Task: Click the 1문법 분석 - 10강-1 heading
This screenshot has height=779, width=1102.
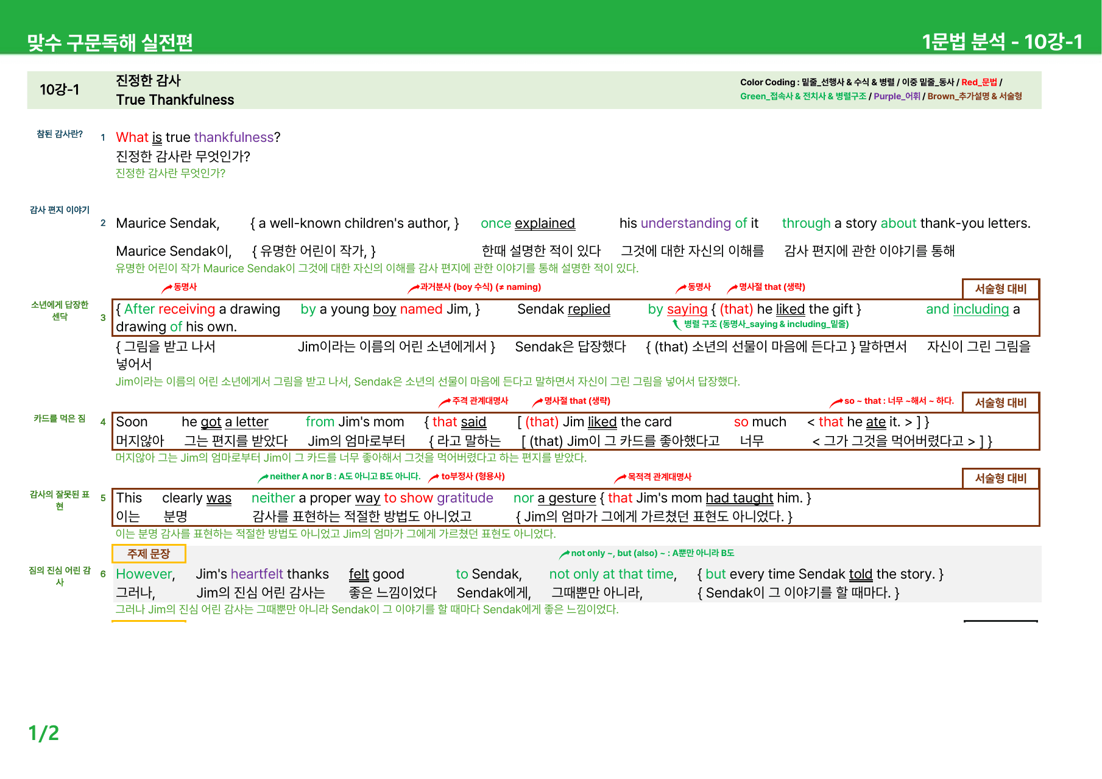Action: (x=1002, y=42)
